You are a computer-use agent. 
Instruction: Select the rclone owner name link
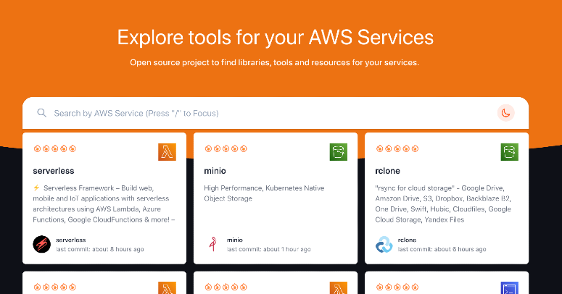point(407,240)
